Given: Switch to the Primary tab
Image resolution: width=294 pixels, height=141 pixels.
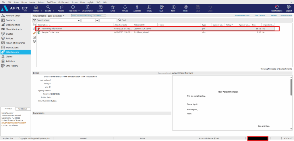Looking at the screenshot, I should coord(8,109).
